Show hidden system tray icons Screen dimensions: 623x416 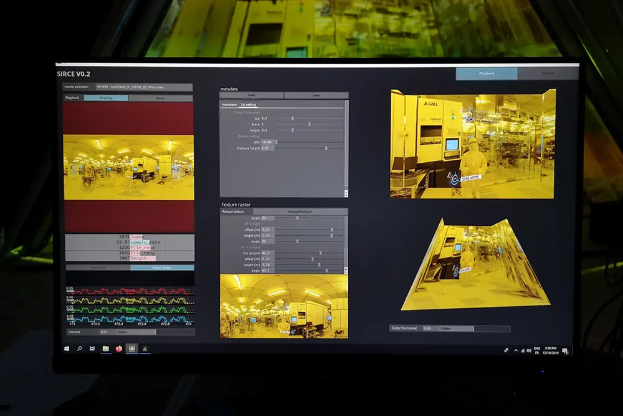tap(516, 351)
